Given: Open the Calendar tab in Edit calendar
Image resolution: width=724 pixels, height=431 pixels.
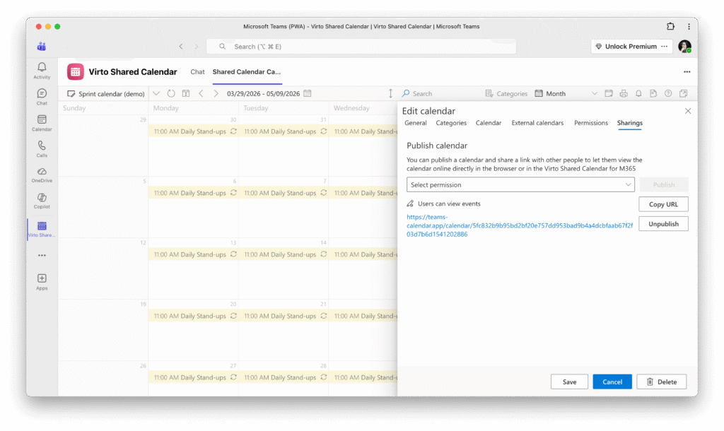Looking at the screenshot, I should tap(489, 123).
